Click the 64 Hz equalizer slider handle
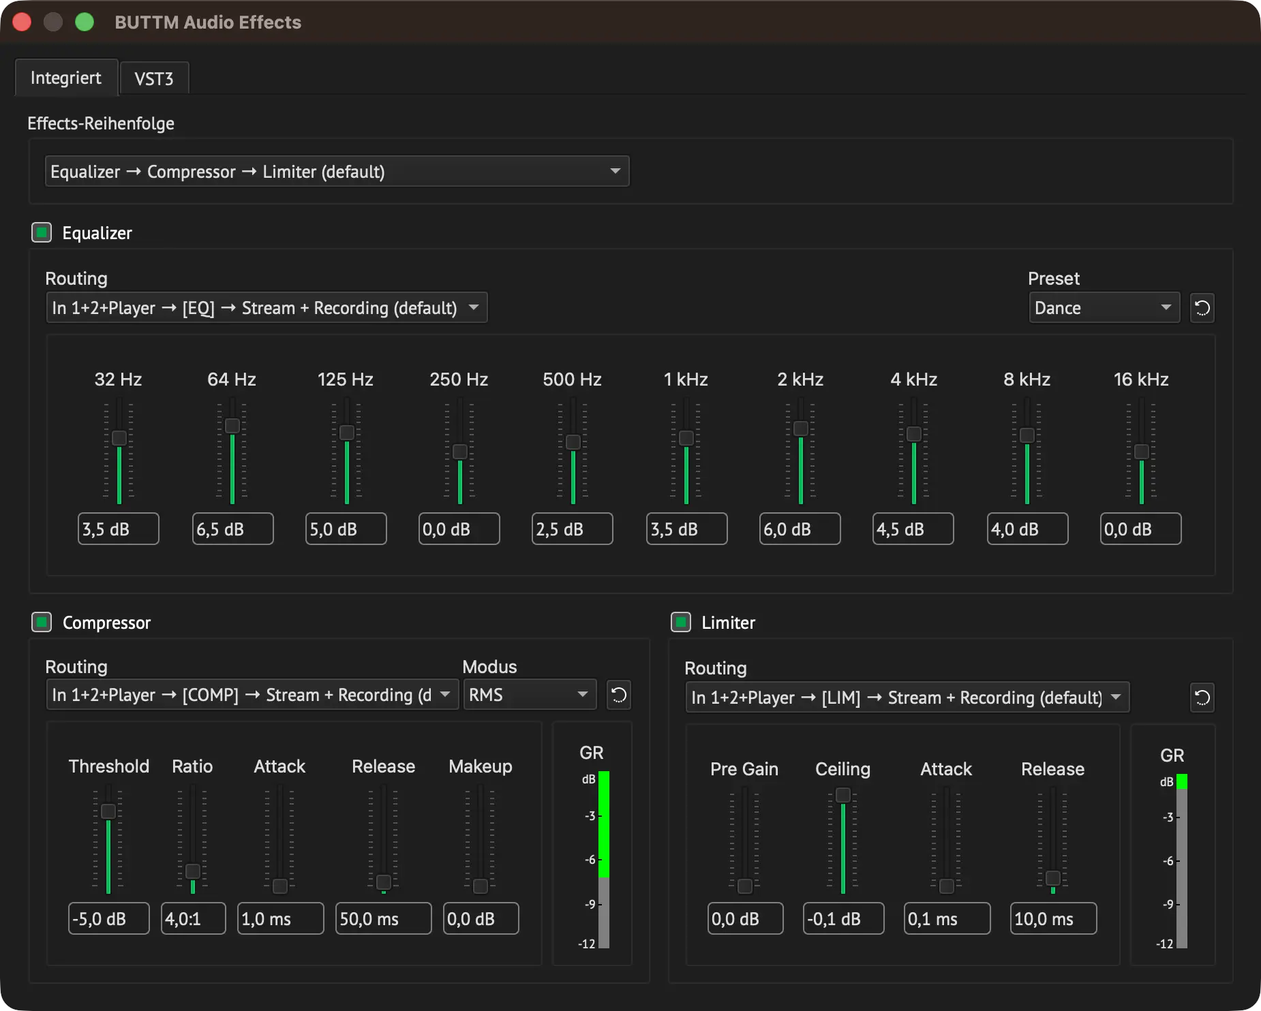This screenshot has height=1011, width=1261. 232,426
